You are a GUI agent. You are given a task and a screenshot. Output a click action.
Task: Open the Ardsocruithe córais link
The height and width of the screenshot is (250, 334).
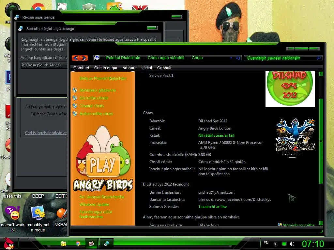tap(96, 114)
